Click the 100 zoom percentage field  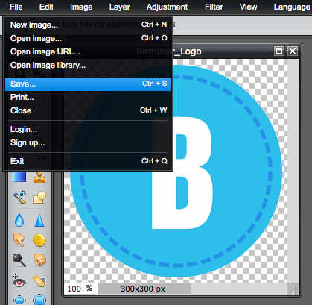coord(80,289)
